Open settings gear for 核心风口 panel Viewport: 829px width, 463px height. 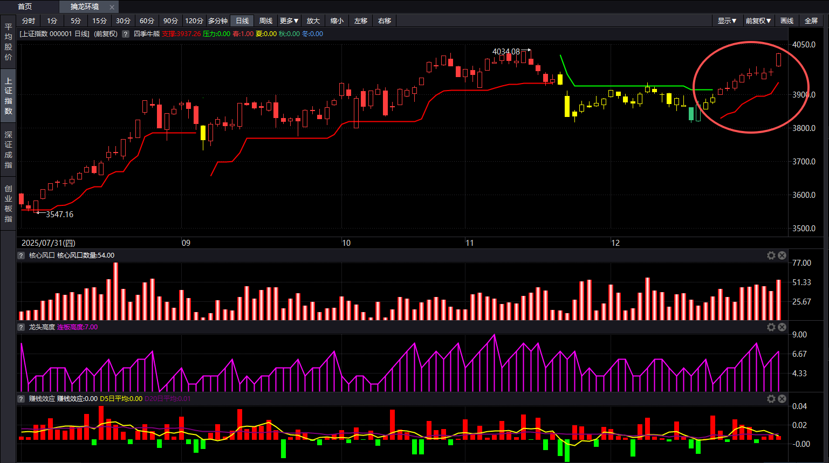point(771,255)
